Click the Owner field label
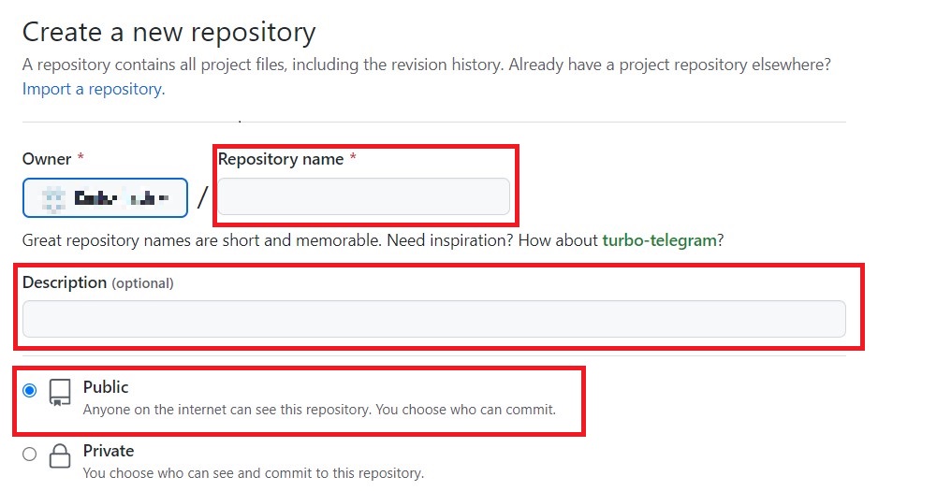The width and height of the screenshot is (951, 491). (x=47, y=159)
